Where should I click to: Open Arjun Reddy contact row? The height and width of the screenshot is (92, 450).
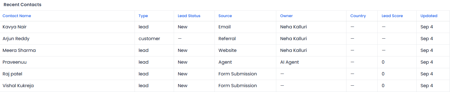pyautogui.click(x=225, y=39)
